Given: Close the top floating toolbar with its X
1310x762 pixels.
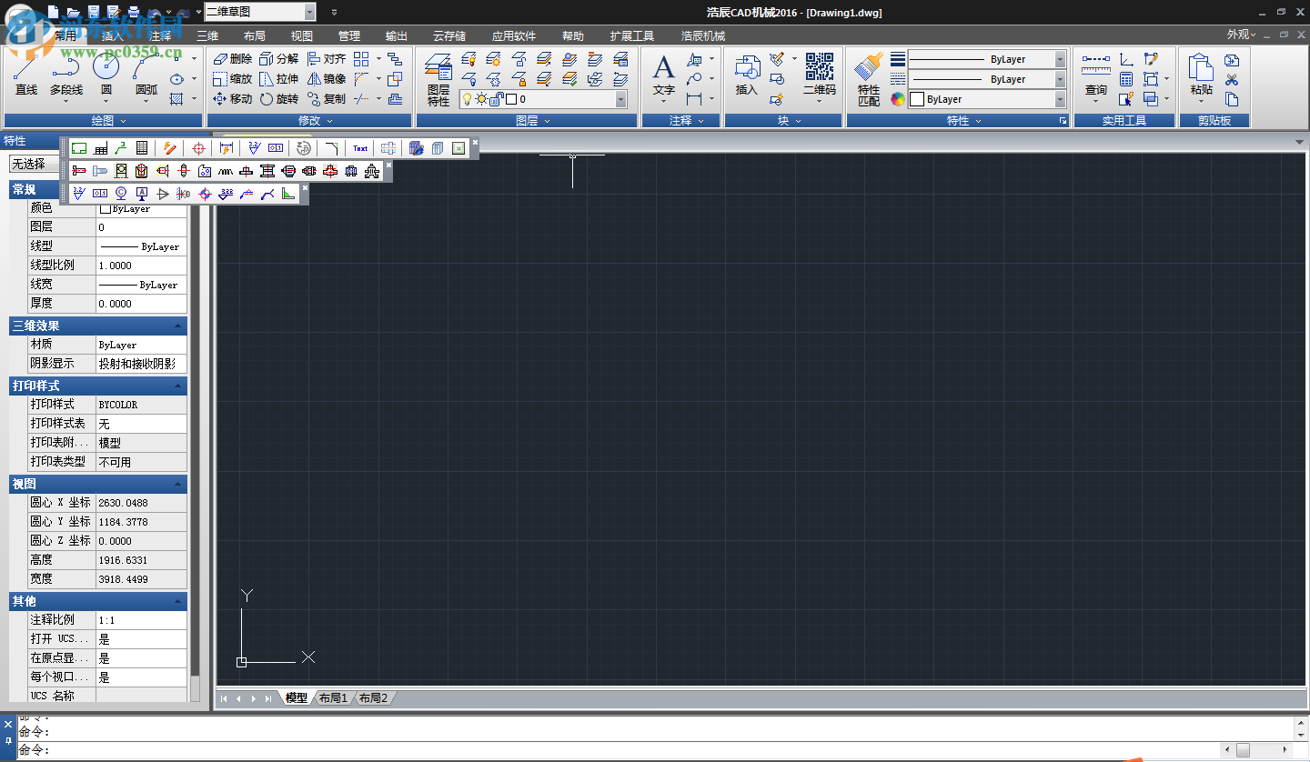Looking at the screenshot, I should (475, 142).
